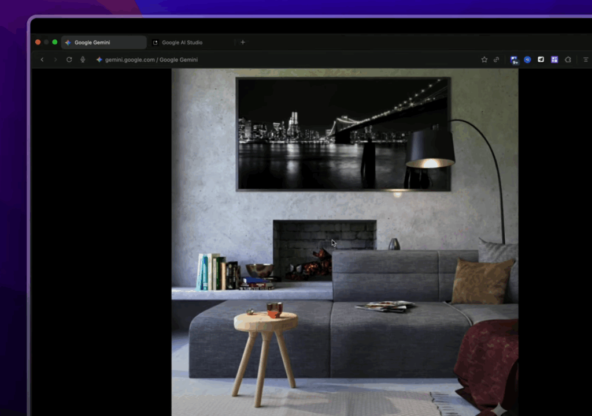Open a new tab with plus button
592x416 pixels.
click(x=243, y=42)
